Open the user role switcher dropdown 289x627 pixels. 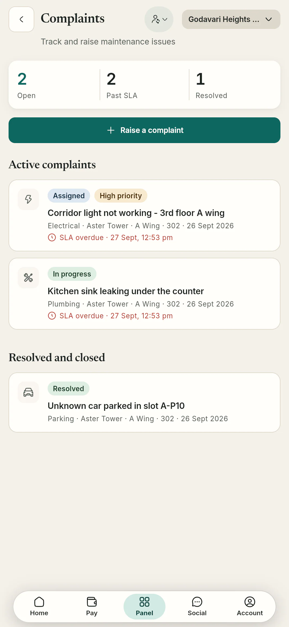(x=159, y=19)
